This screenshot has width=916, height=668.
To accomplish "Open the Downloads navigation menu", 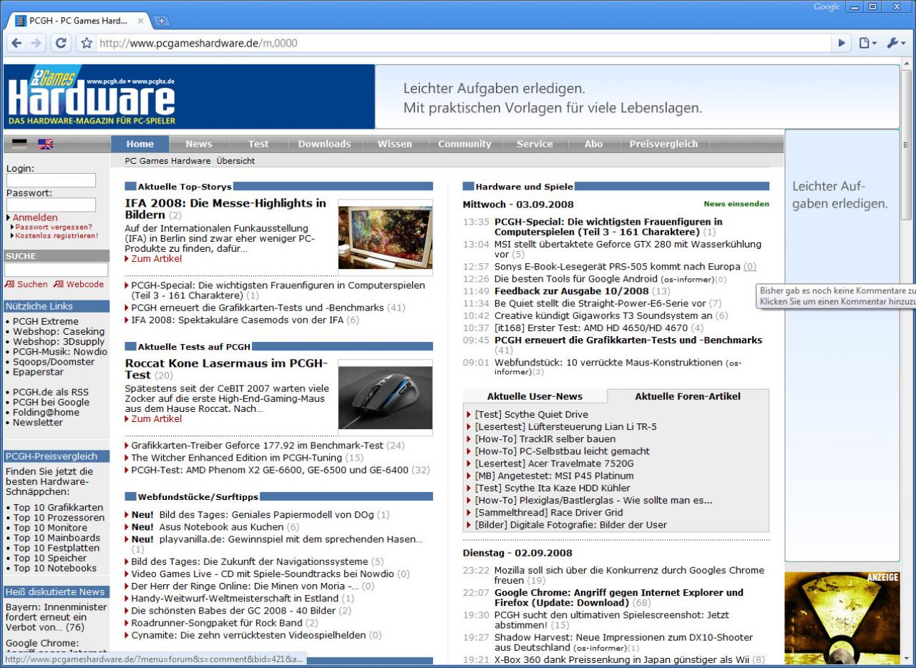I will 324,144.
